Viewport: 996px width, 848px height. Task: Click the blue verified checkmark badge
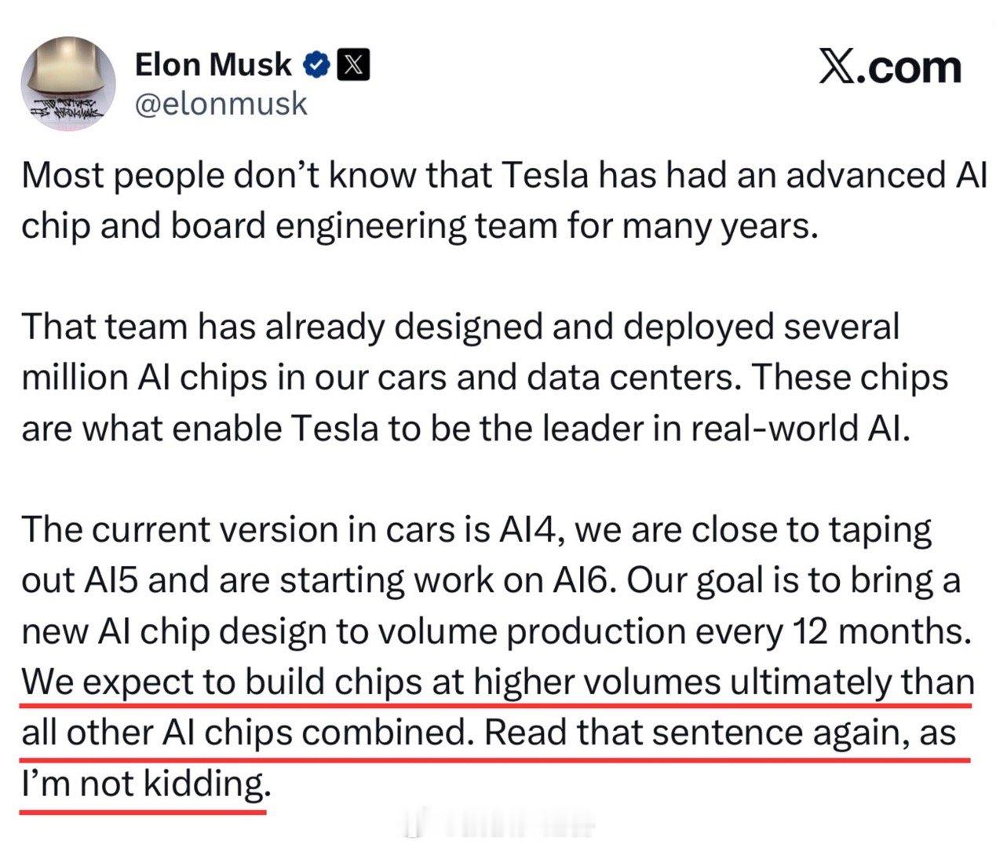[x=316, y=65]
